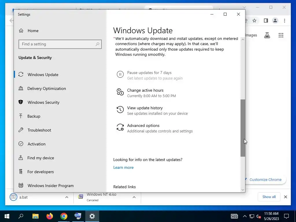Close Chrome's downloads bar
The width and height of the screenshot is (296, 222).
click(x=285, y=197)
